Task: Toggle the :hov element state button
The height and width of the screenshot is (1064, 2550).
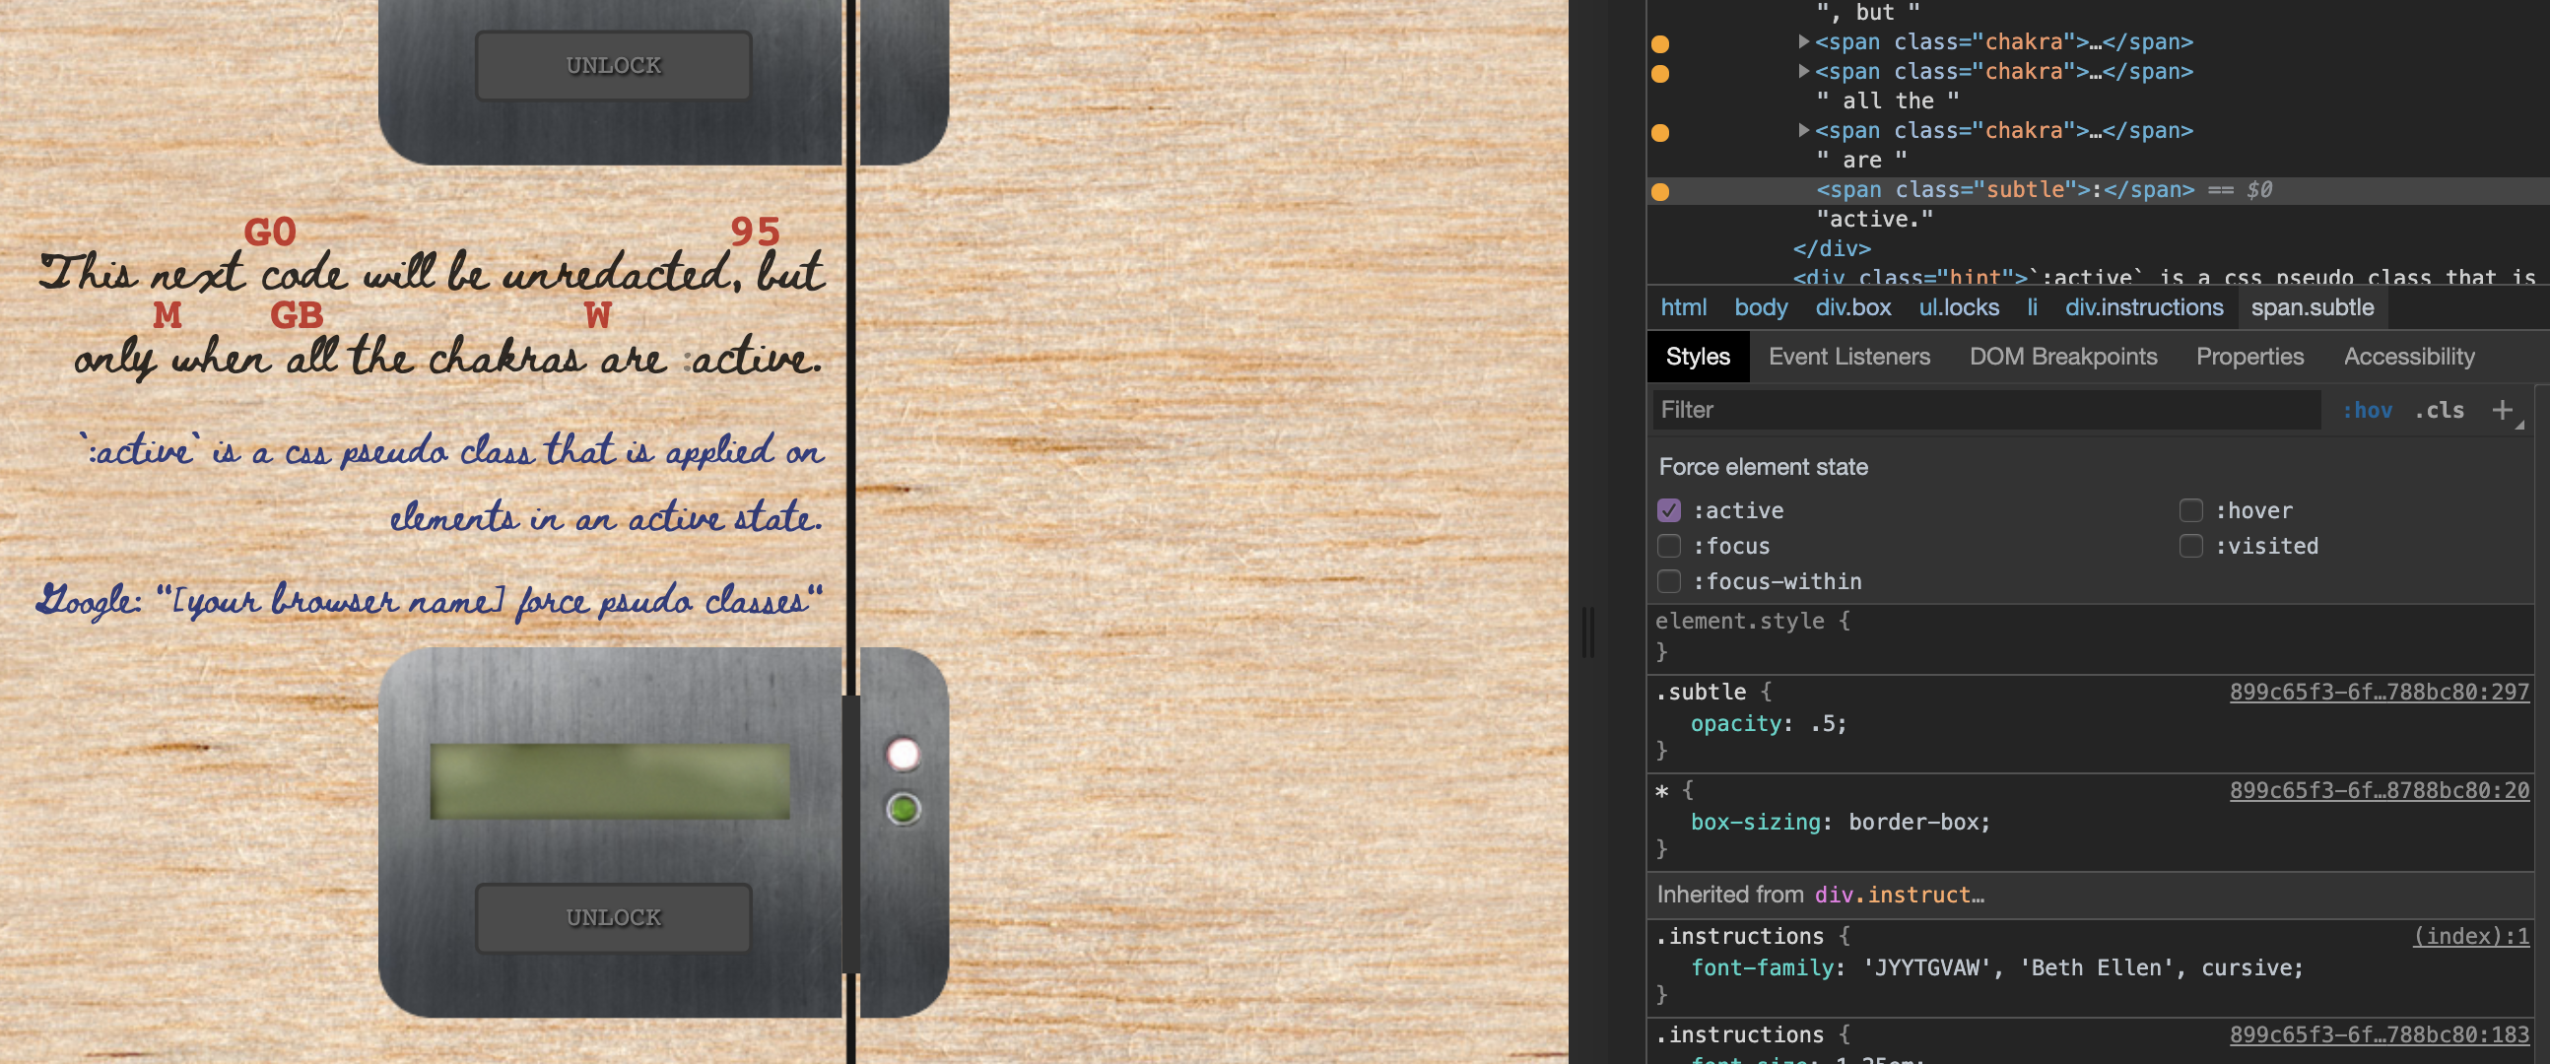Action: click(x=2366, y=410)
